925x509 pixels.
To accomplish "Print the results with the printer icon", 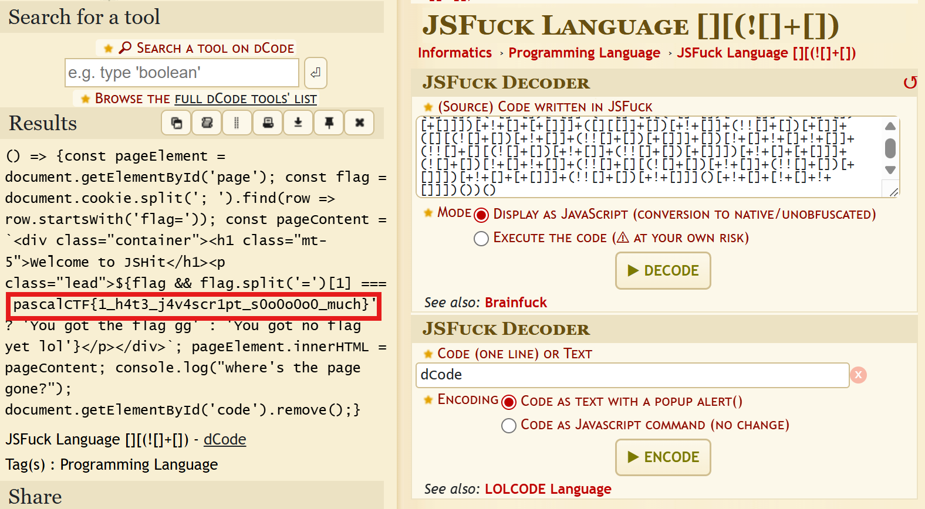I will [268, 123].
